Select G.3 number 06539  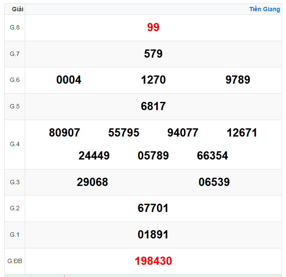(214, 182)
